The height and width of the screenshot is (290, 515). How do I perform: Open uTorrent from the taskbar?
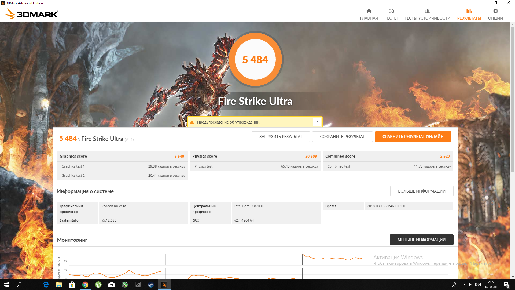[x=98, y=285]
